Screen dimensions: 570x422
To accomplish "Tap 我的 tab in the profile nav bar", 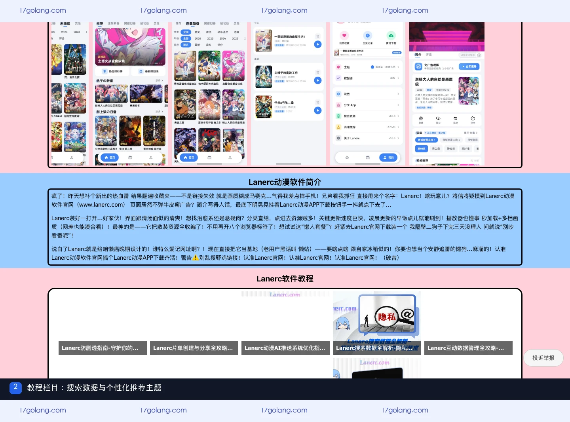I will click(388, 158).
